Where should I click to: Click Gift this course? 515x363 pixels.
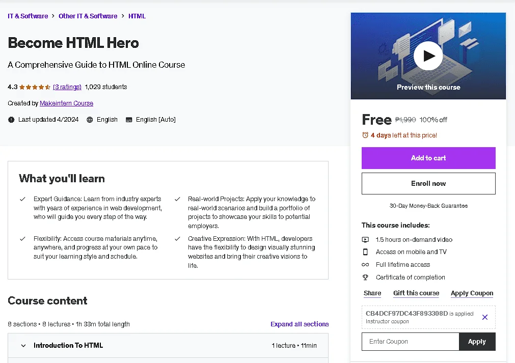(416, 293)
